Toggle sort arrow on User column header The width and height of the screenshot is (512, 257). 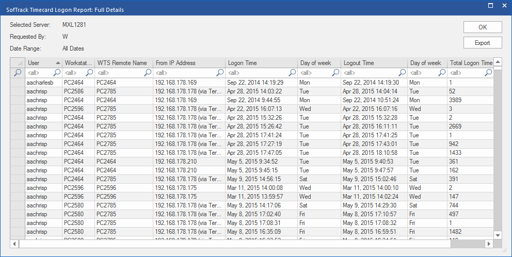[x=57, y=63]
